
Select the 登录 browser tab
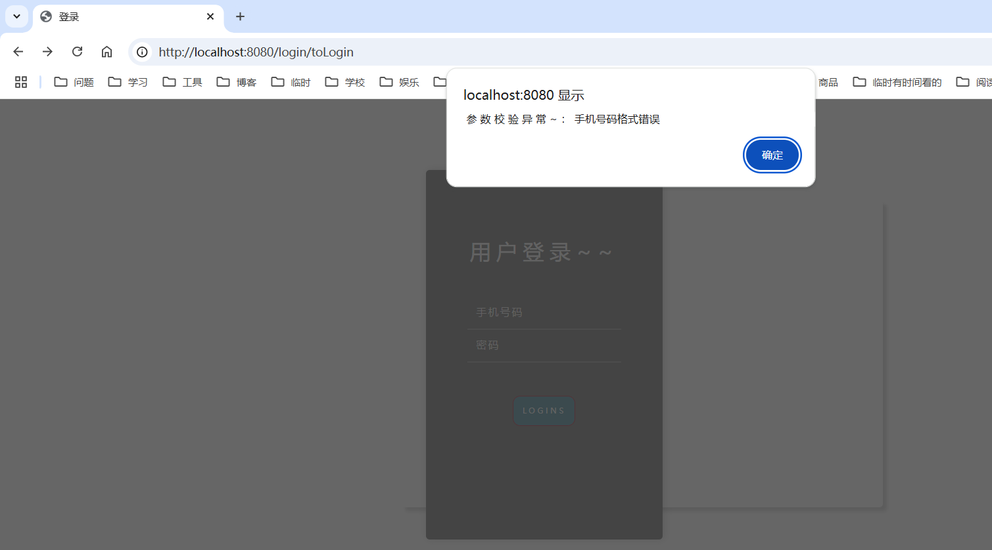(x=128, y=16)
